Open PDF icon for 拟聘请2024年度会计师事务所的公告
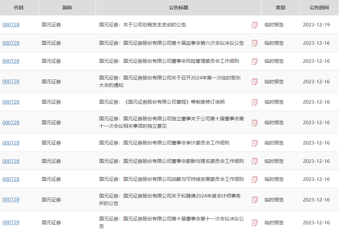 coord(254,200)
